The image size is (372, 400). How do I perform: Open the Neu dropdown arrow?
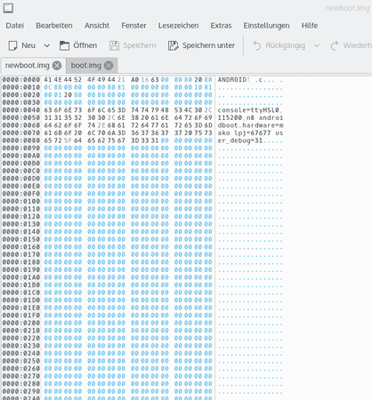coord(47,45)
